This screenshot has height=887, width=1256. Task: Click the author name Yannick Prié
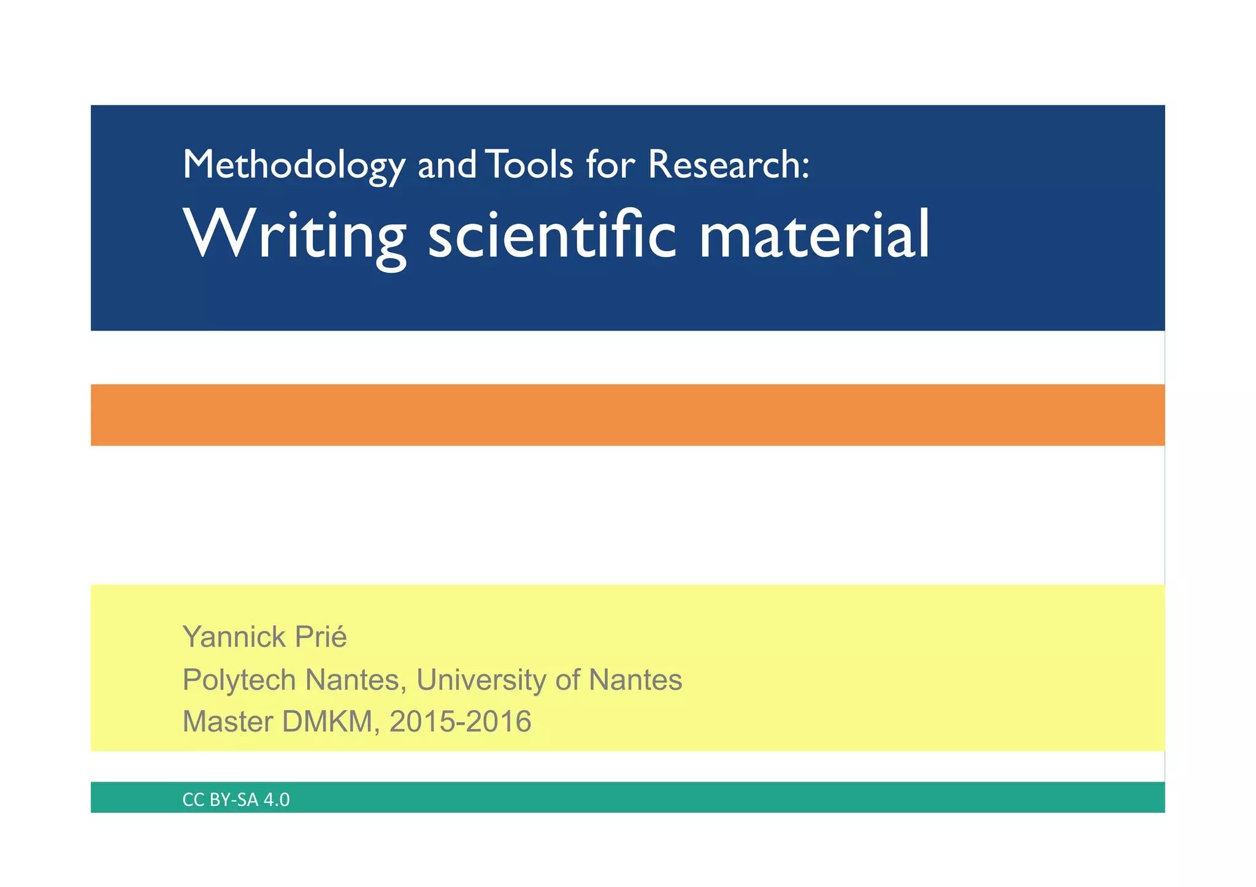[x=264, y=637]
